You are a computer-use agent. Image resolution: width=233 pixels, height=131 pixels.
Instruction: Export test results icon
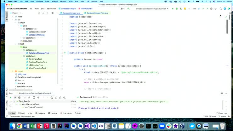(60, 98)
